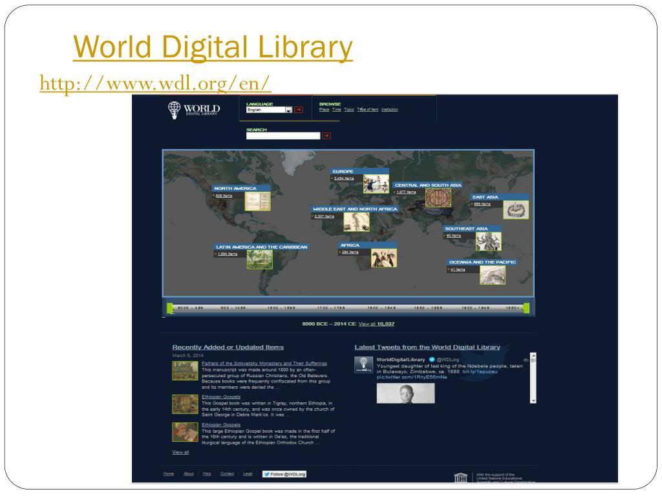Open Ethiopian Gospels link about Tigray book
Viewport: 662px width, 496px height.
pyautogui.click(x=221, y=397)
